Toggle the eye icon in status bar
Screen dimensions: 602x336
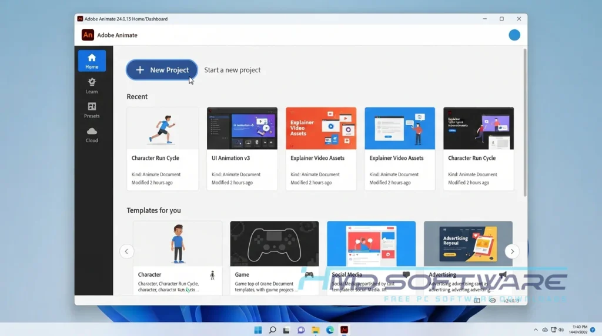[493, 300]
